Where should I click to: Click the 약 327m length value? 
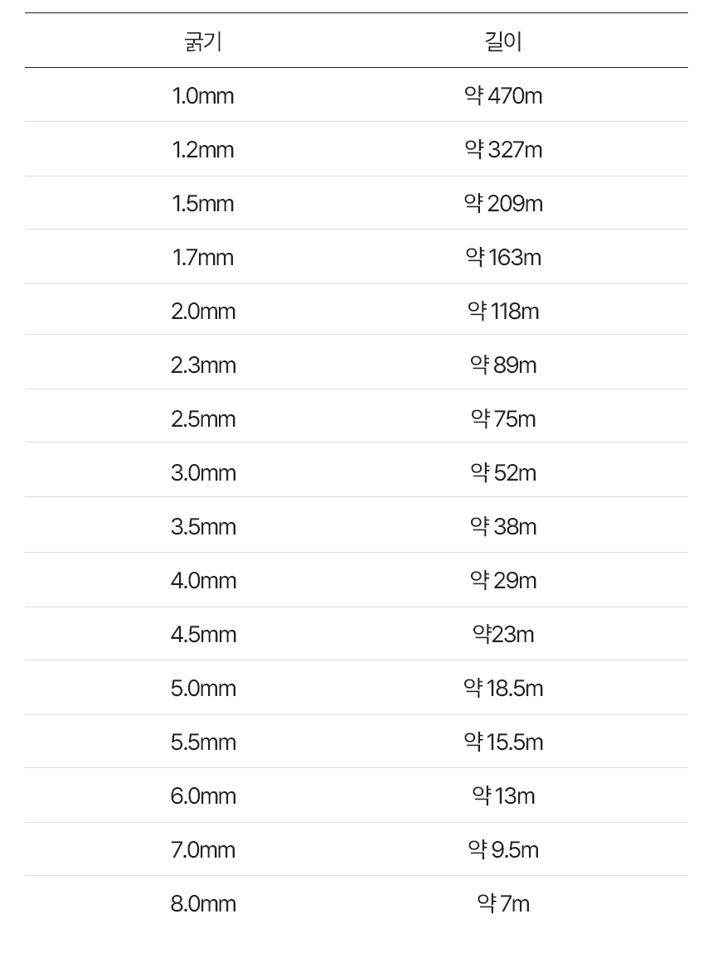(x=503, y=150)
